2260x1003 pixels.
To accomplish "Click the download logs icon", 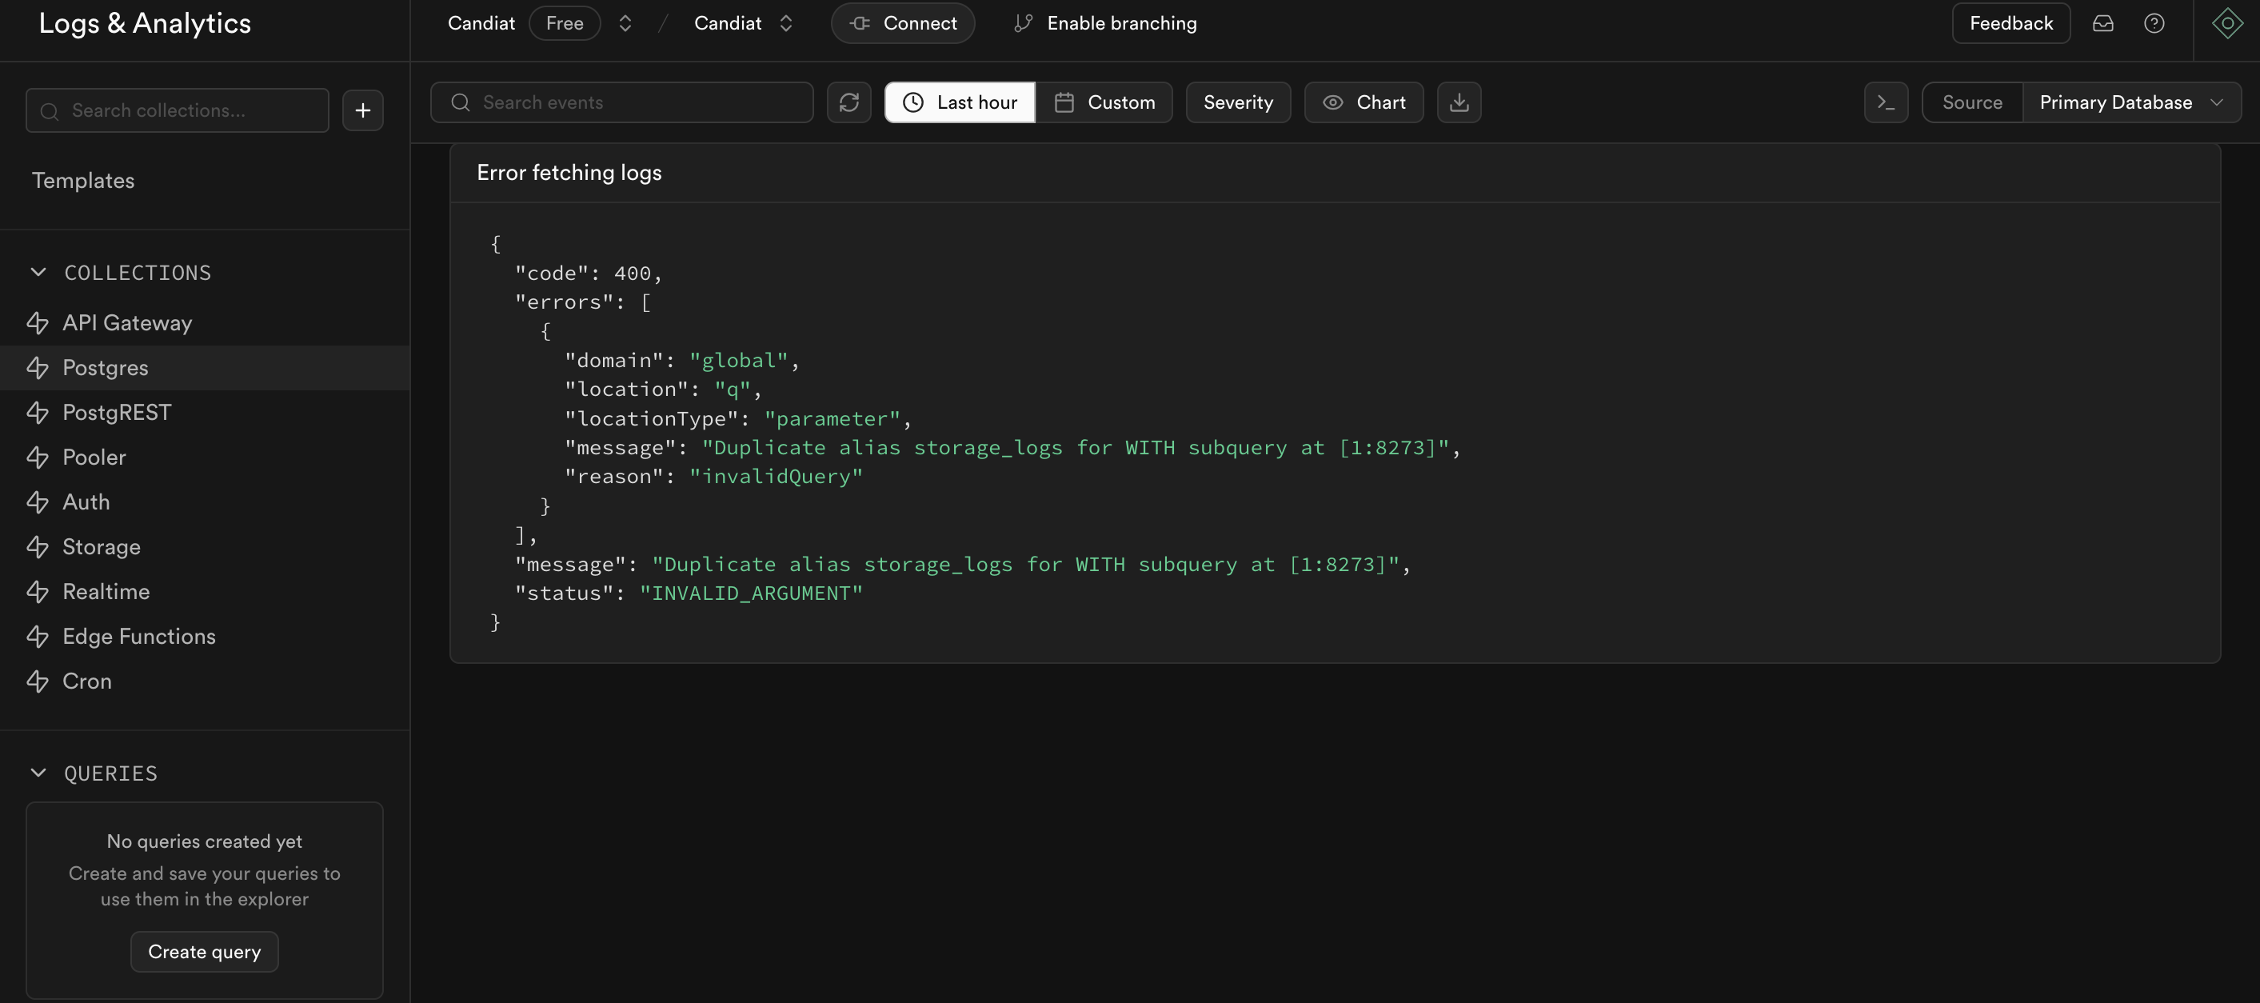I will (x=1458, y=102).
